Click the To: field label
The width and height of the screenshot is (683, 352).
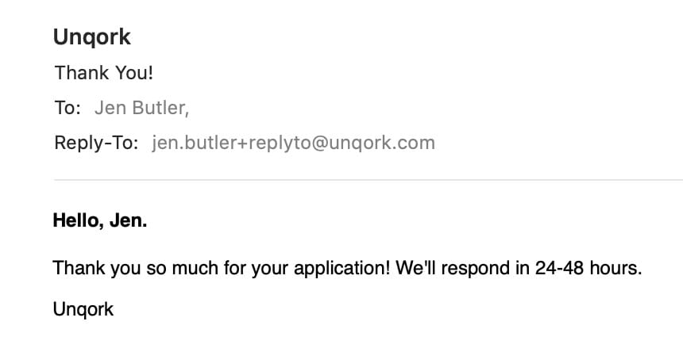pyautogui.click(x=68, y=108)
